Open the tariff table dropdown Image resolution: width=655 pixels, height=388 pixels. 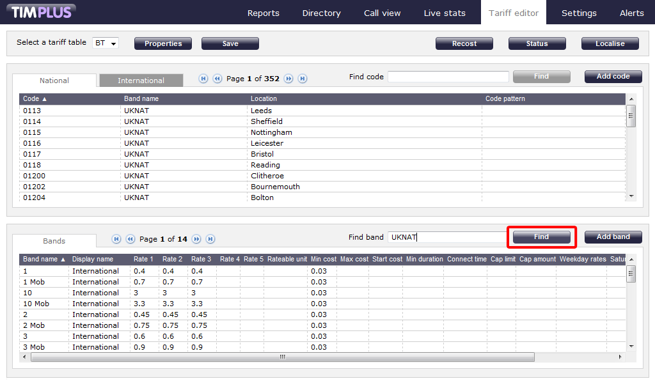106,43
